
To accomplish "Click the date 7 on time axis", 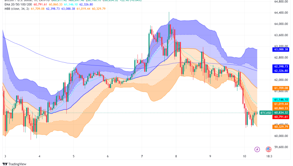I will [142, 155].
